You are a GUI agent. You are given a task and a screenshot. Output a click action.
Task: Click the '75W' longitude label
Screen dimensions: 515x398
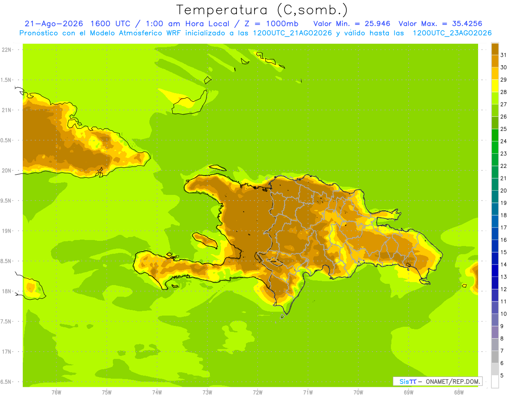[x=106, y=392]
